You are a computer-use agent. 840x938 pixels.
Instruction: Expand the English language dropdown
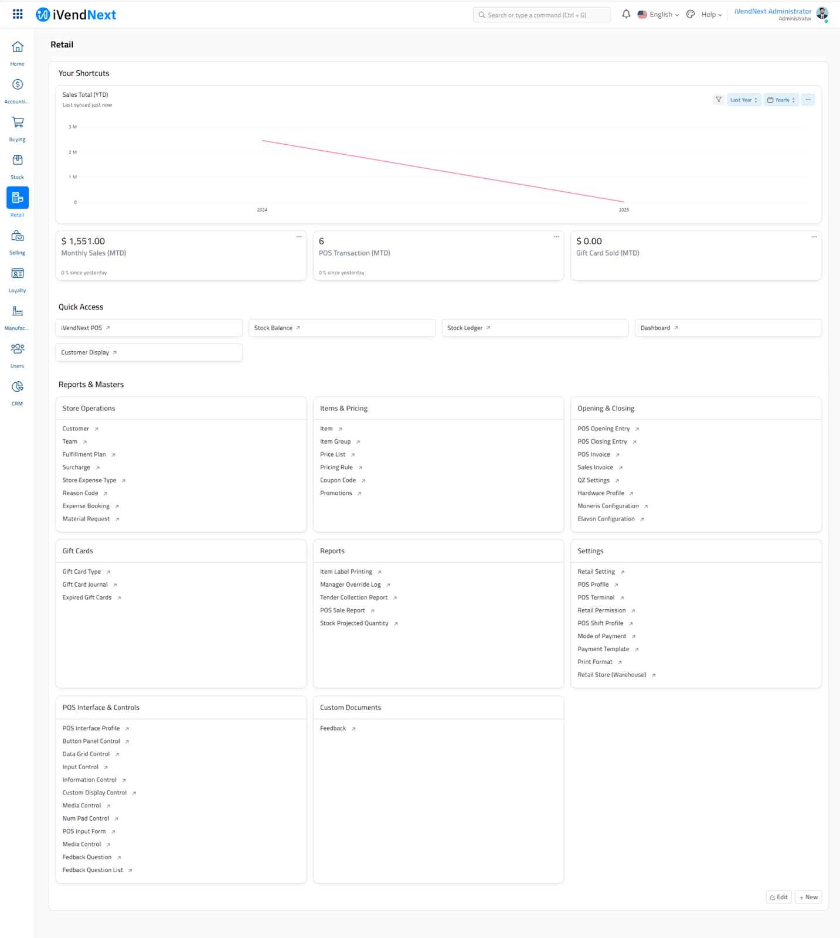tap(658, 15)
